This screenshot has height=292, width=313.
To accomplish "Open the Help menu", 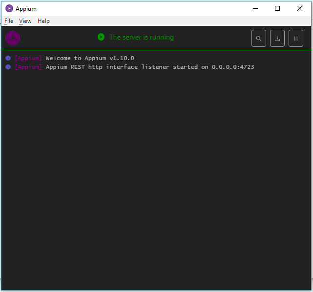I will click(x=43, y=21).
